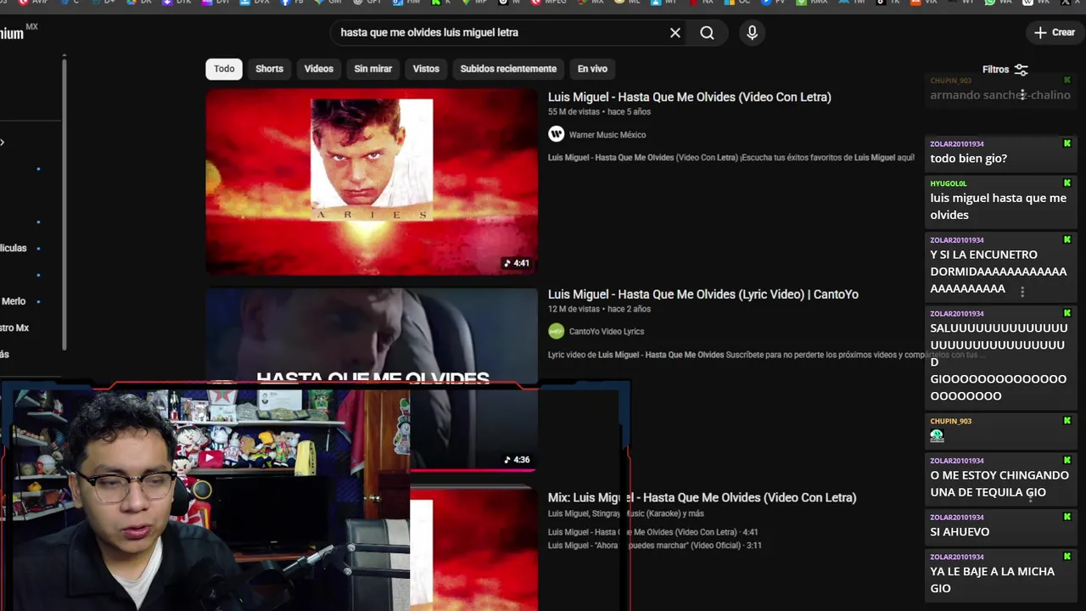This screenshot has height=611, width=1086.
Task: Open Warner Music México channel name
Action: click(607, 135)
